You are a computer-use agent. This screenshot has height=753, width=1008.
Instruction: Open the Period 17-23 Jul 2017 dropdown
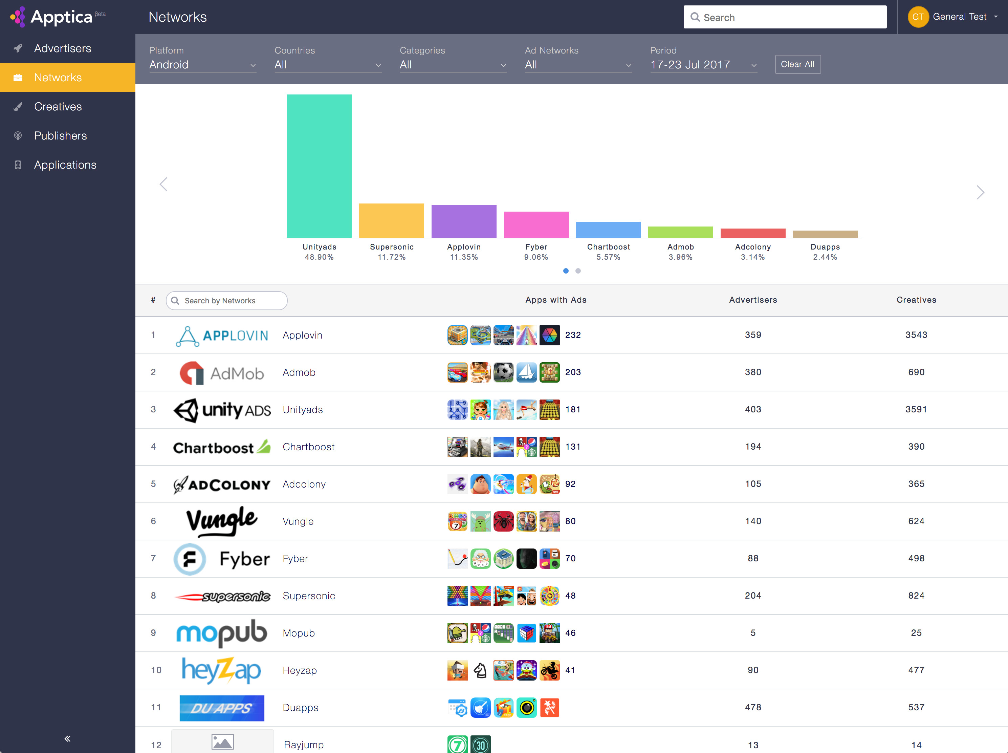(703, 65)
